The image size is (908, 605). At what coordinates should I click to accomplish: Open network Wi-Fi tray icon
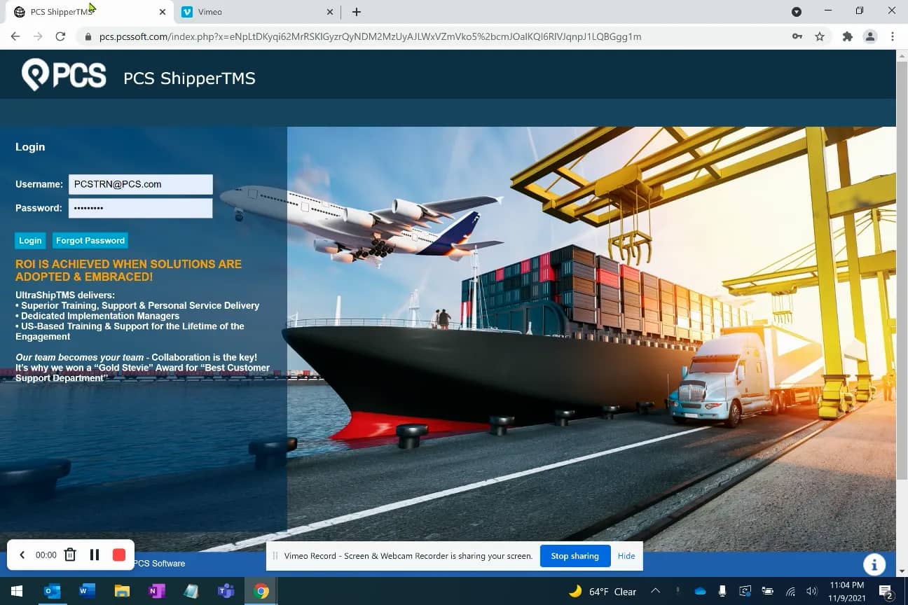pyautogui.click(x=790, y=592)
